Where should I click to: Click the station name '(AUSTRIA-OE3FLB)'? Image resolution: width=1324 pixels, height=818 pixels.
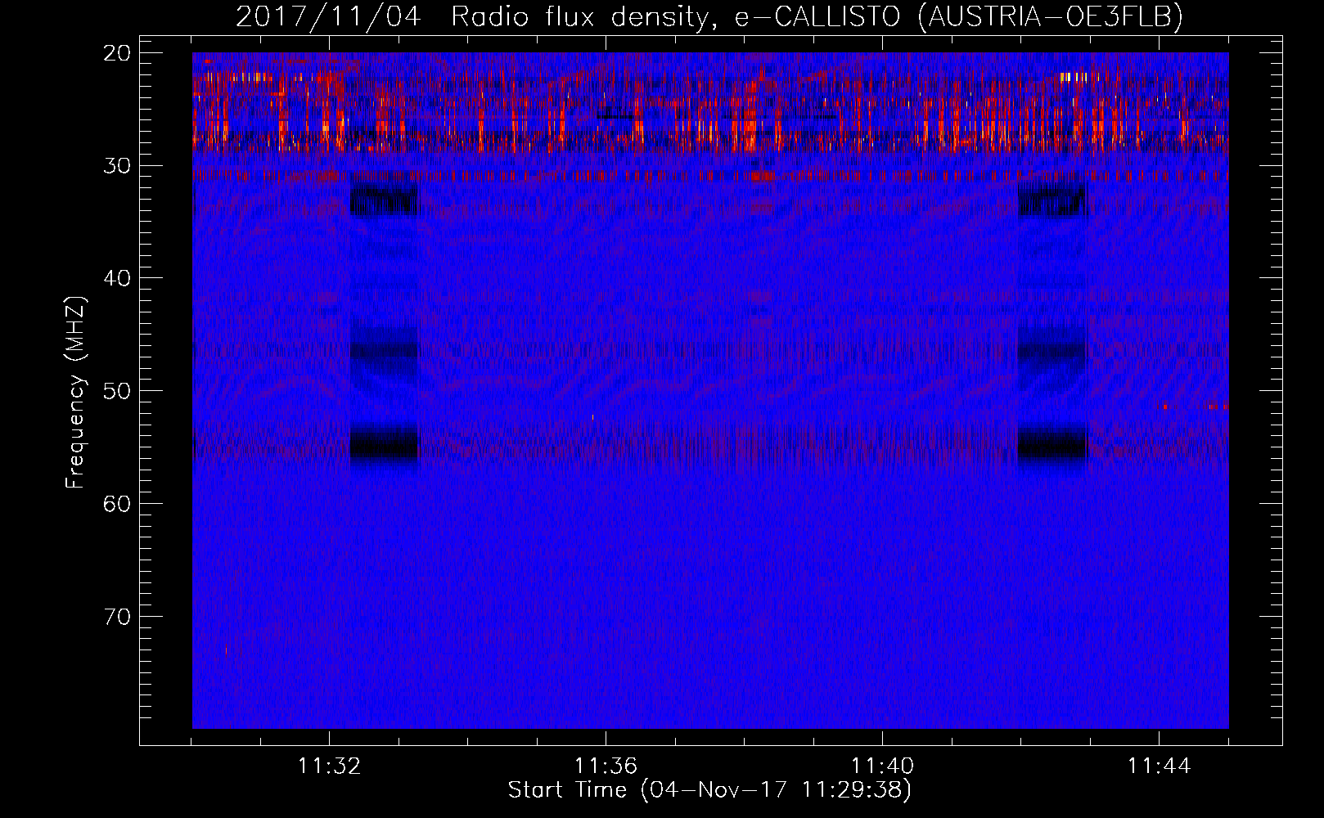tap(1050, 16)
